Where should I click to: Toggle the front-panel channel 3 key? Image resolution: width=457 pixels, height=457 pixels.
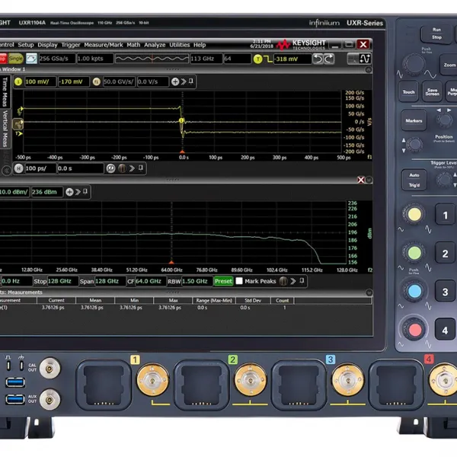point(445,292)
